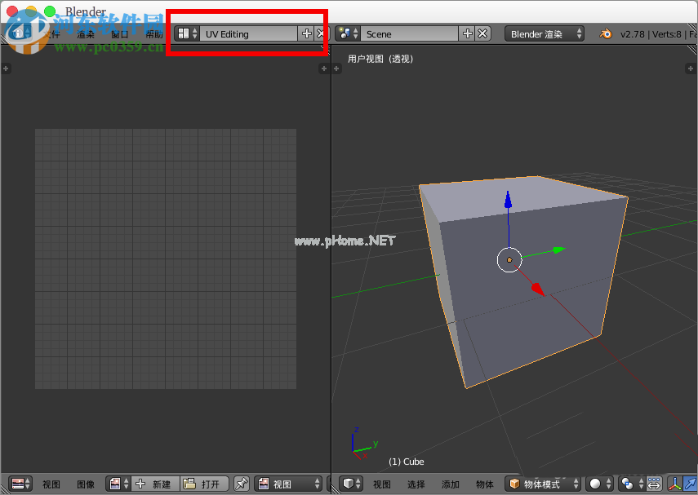Click the screen layout browse icon
Viewport: 698px width, 495px height.
point(187,33)
